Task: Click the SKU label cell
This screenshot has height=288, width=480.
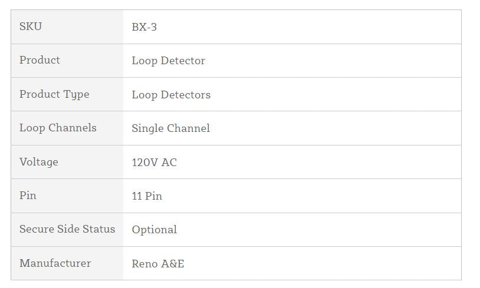Action: click(x=31, y=27)
